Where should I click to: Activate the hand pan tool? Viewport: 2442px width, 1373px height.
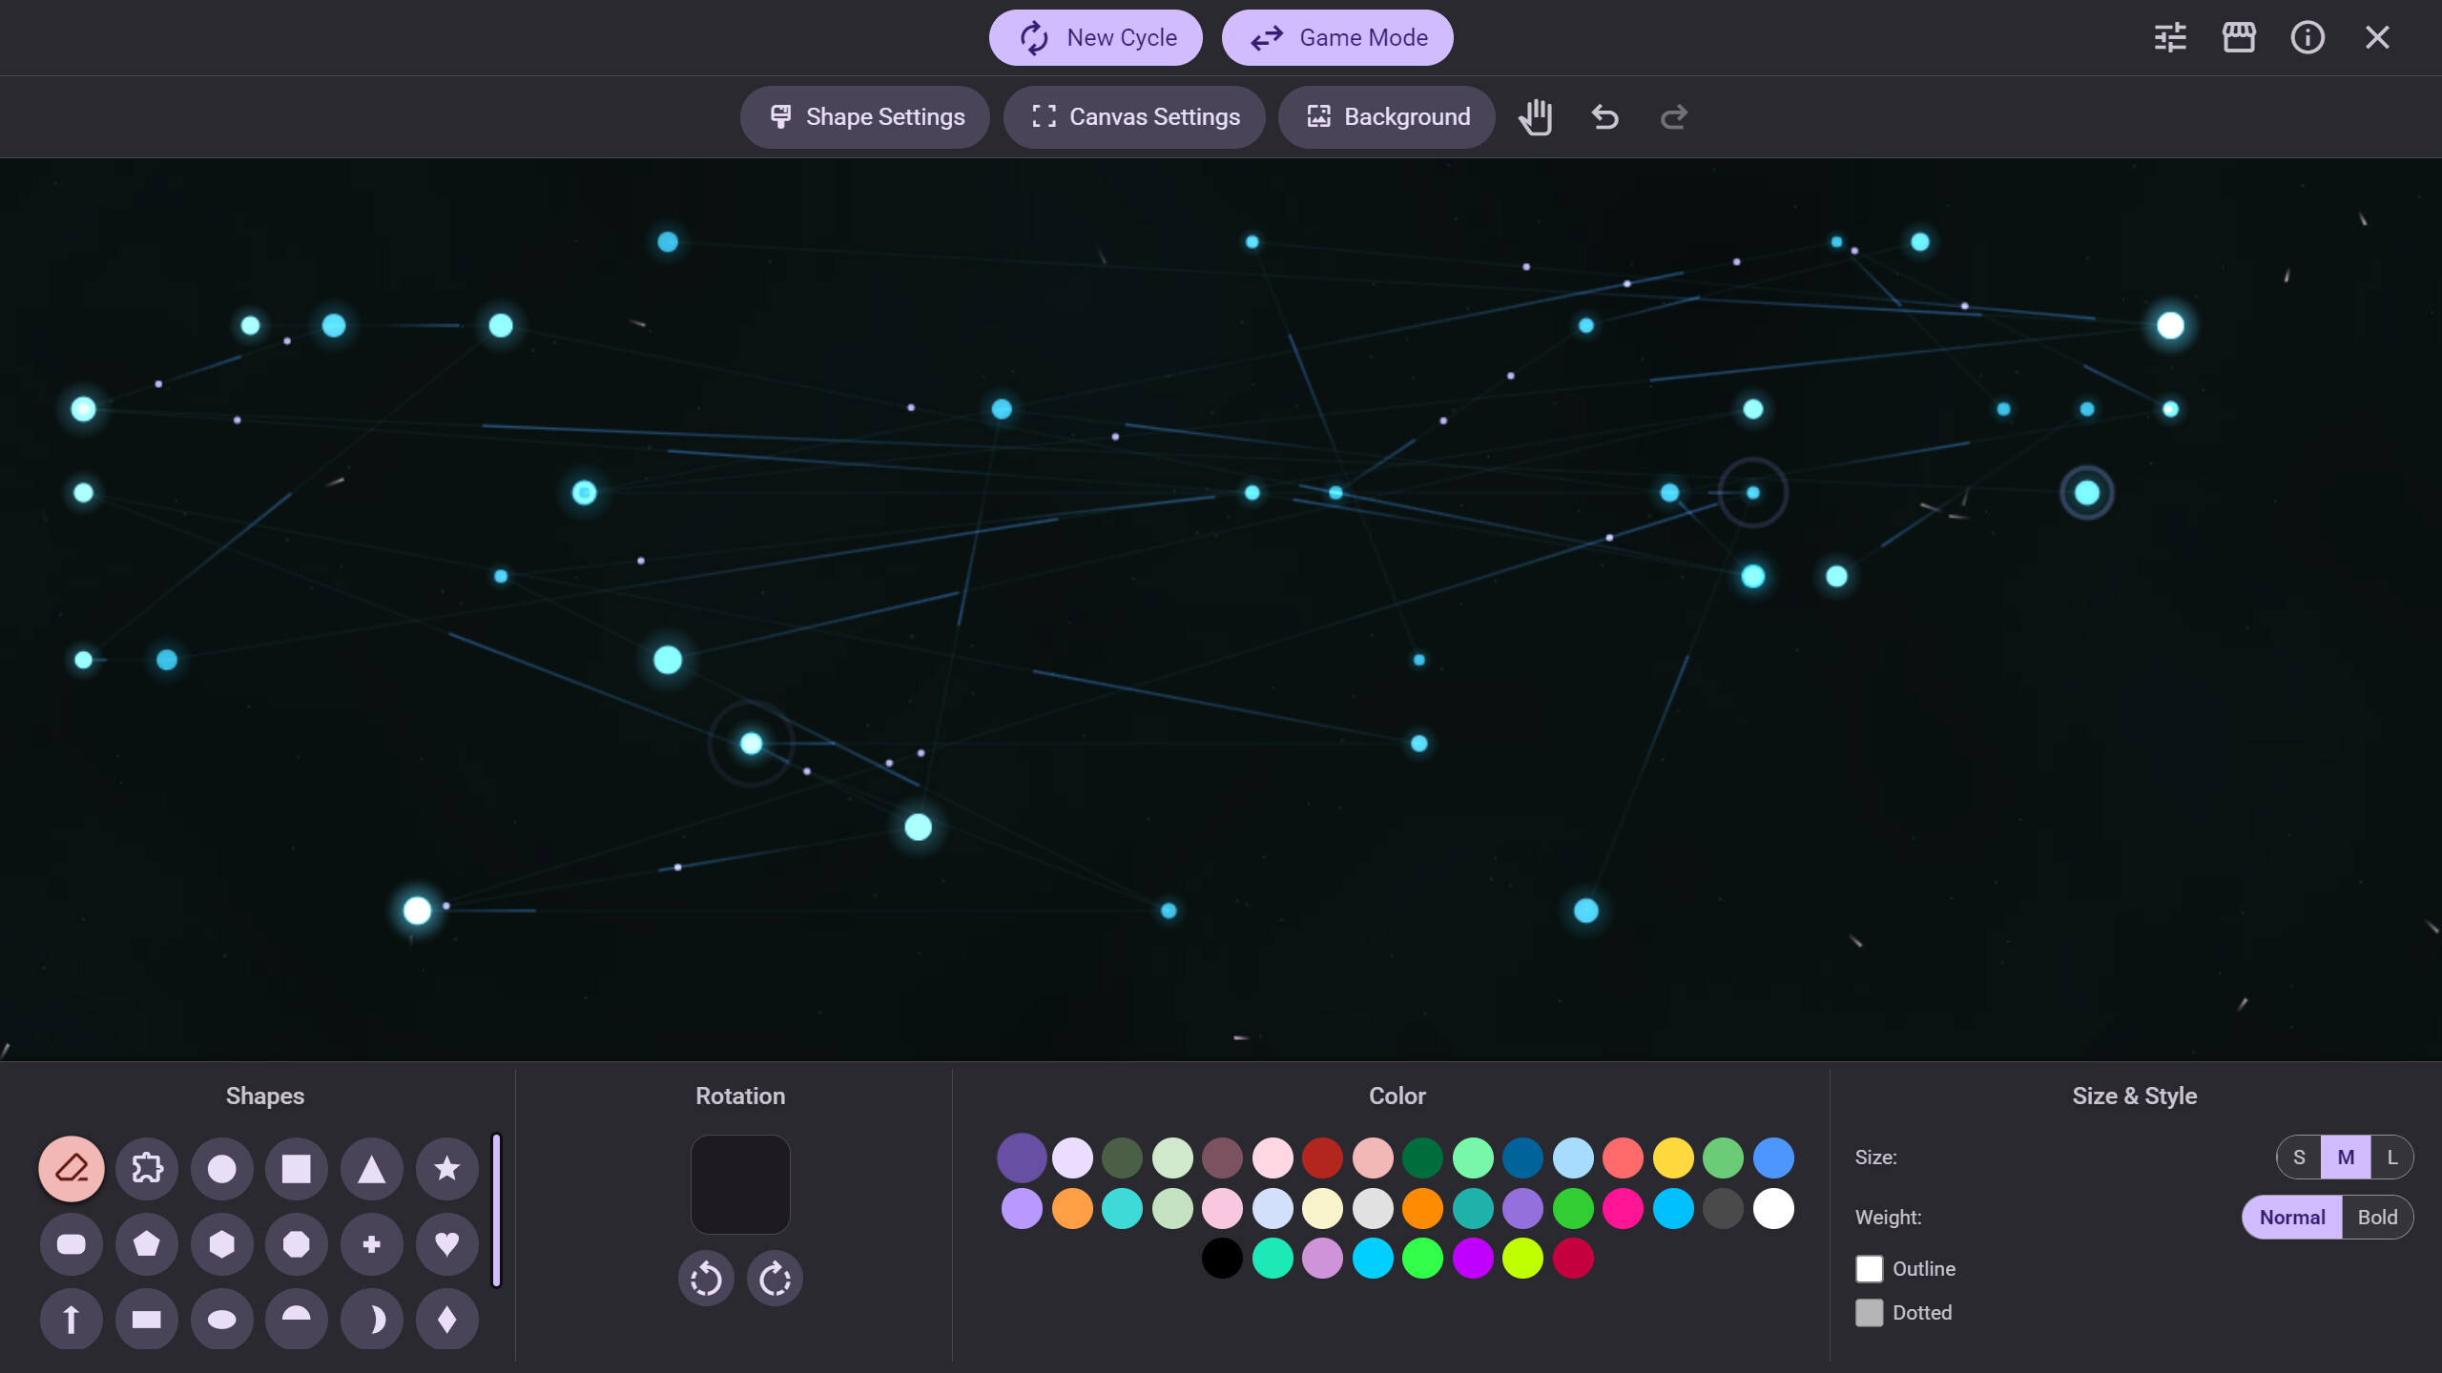(1536, 116)
